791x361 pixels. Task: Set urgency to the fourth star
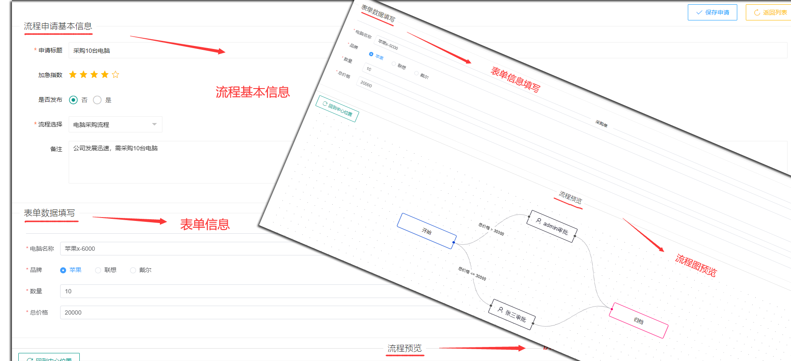pos(105,74)
